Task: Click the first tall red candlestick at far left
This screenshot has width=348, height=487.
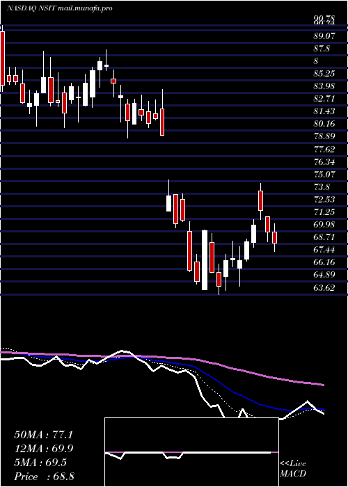Action: [3, 58]
